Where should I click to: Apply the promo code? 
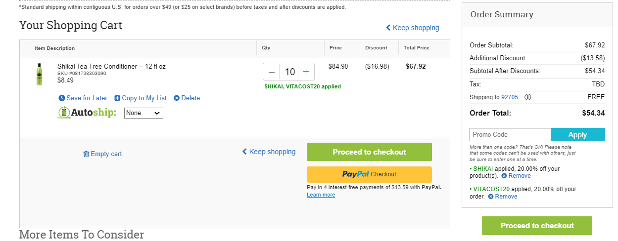click(x=577, y=135)
